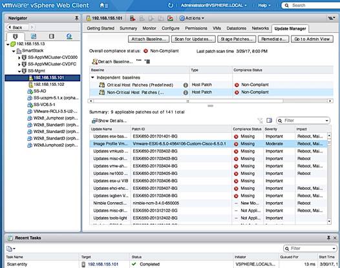The width and height of the screenshot is (340, 268).
Task: Refresh the vSphere Web Client view
Action: [x=171, y=5]
